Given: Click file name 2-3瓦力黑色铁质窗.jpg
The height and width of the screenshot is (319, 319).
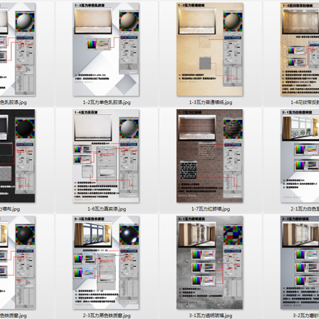Looking at the screenshot, I should click(x=107, y=315).
